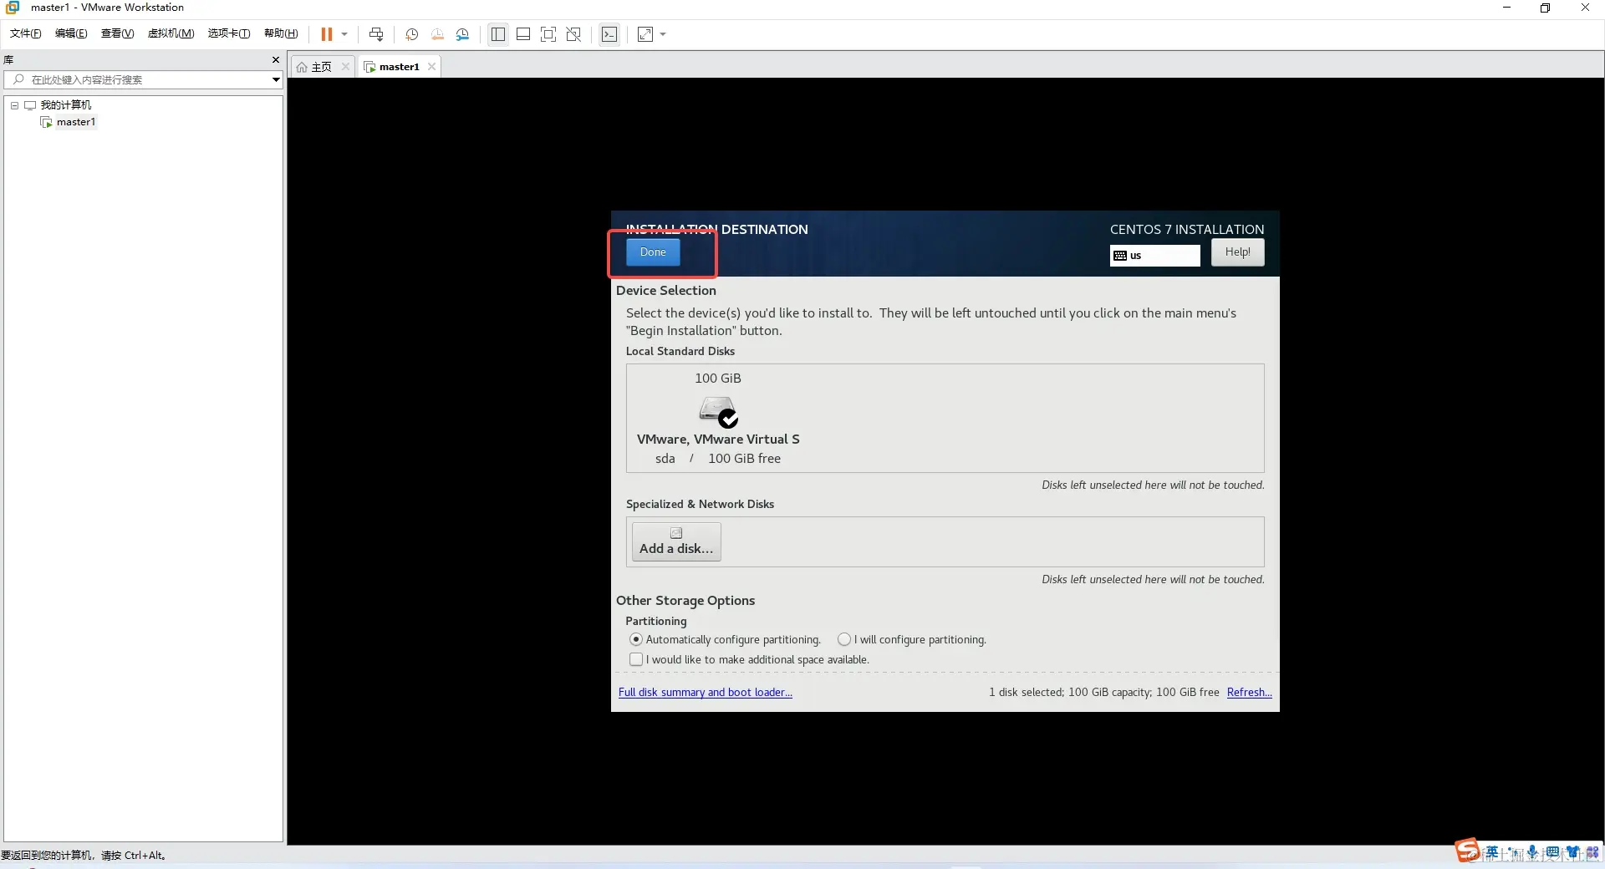Open the stretch display dropdown arrow
This screenshot has height=869, width=1605.
click(664, 34)
